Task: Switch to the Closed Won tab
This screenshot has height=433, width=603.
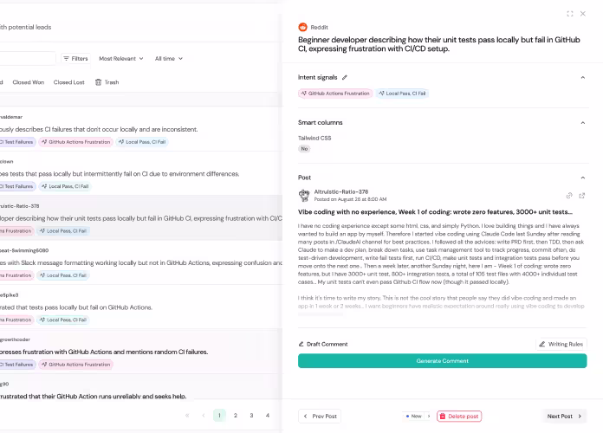Action: click(28, 82)
